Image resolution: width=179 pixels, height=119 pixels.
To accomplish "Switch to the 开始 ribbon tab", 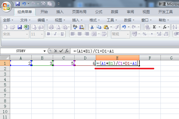I will [44, 12].
